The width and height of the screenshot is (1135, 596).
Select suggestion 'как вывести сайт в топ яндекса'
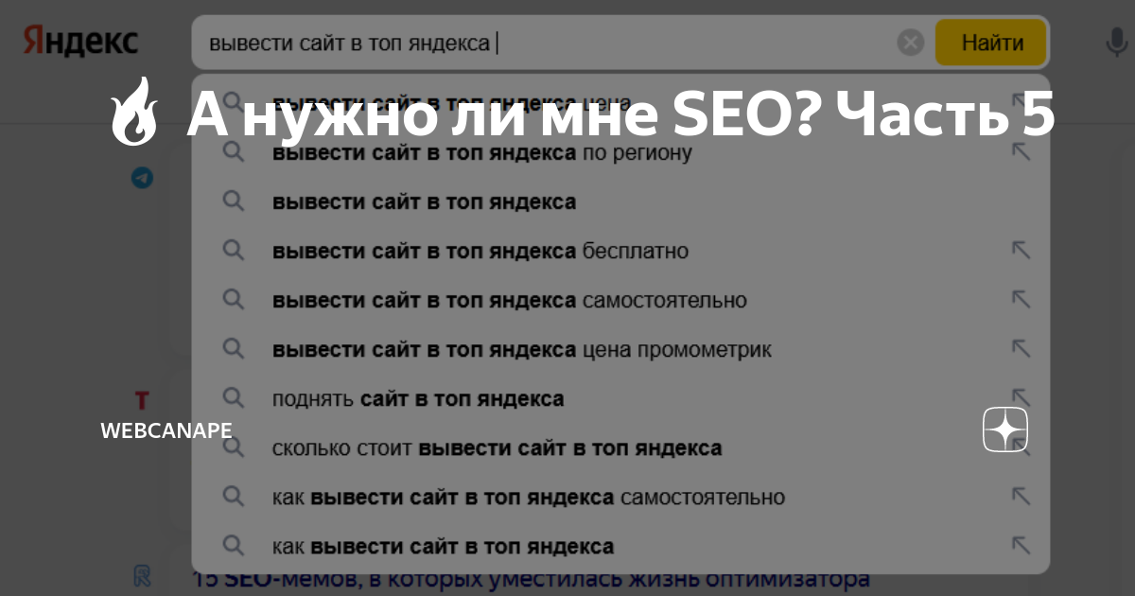tap(441, 546)
